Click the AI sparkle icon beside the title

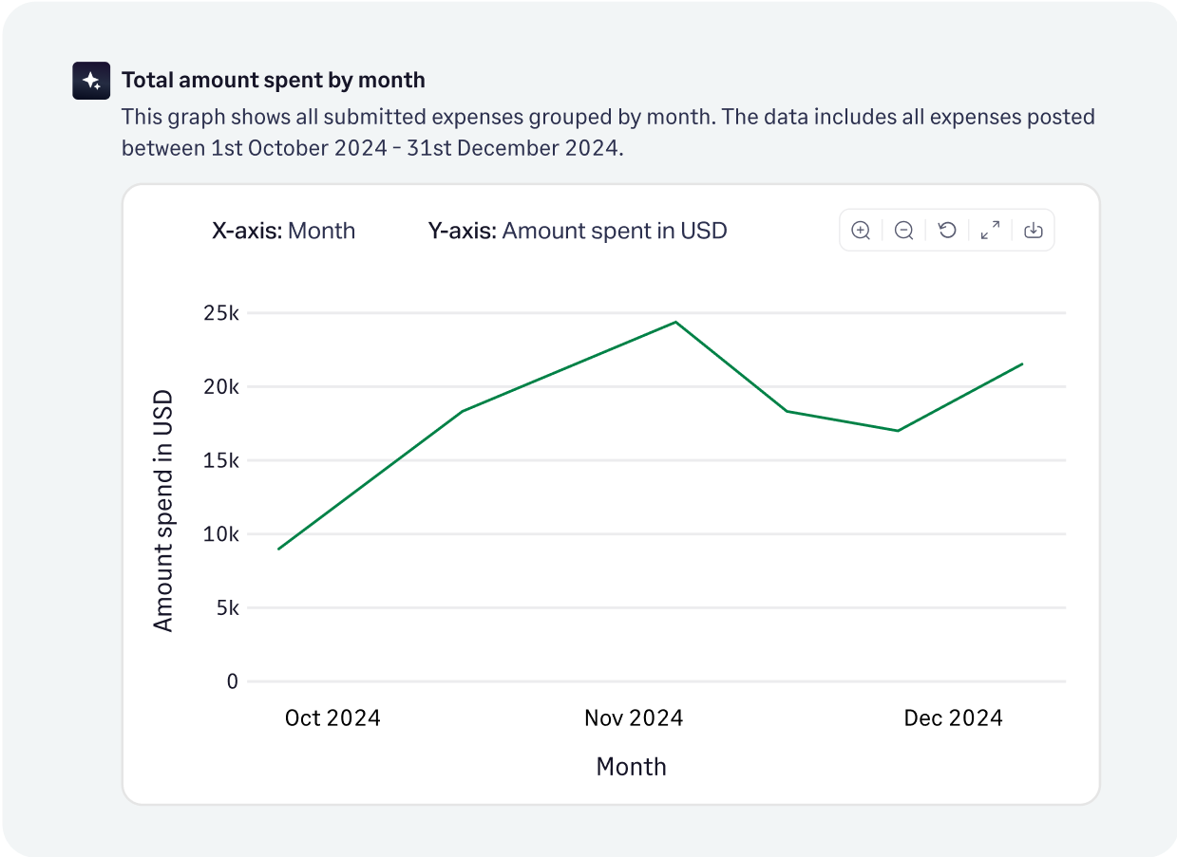[x=90, y=81]
